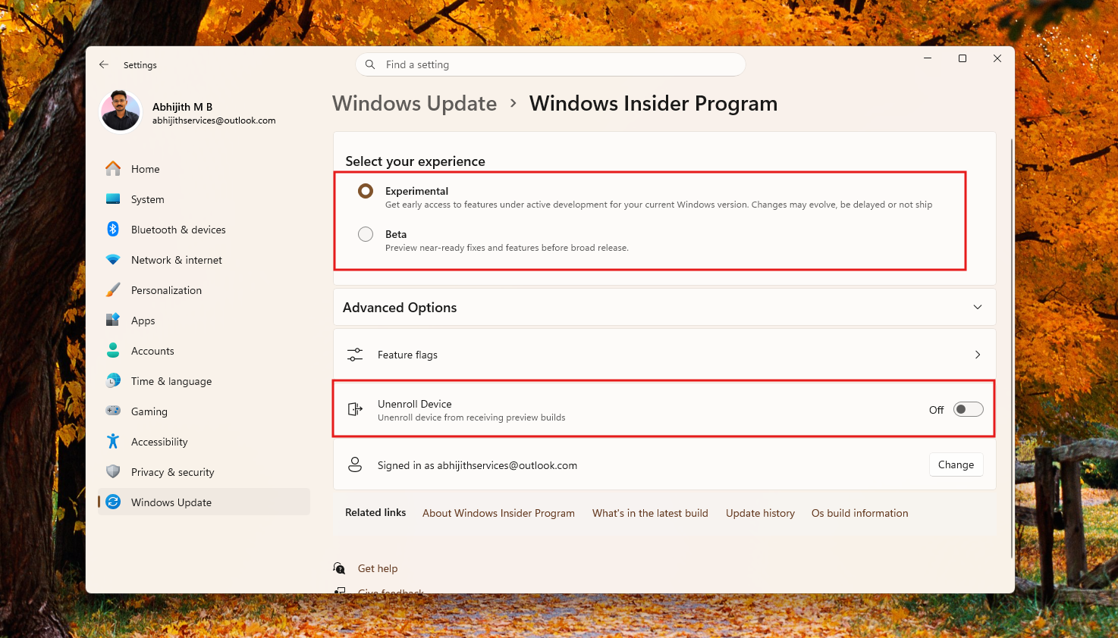Click the vertical scrollbar on the right

[1012, 349]
